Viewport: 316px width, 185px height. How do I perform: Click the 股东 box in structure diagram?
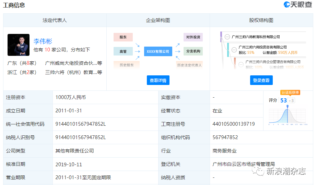(123, 37)
